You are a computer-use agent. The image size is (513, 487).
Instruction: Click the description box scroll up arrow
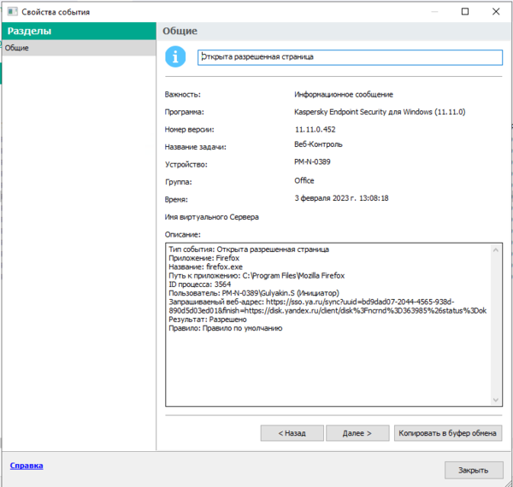pos(497,249)
